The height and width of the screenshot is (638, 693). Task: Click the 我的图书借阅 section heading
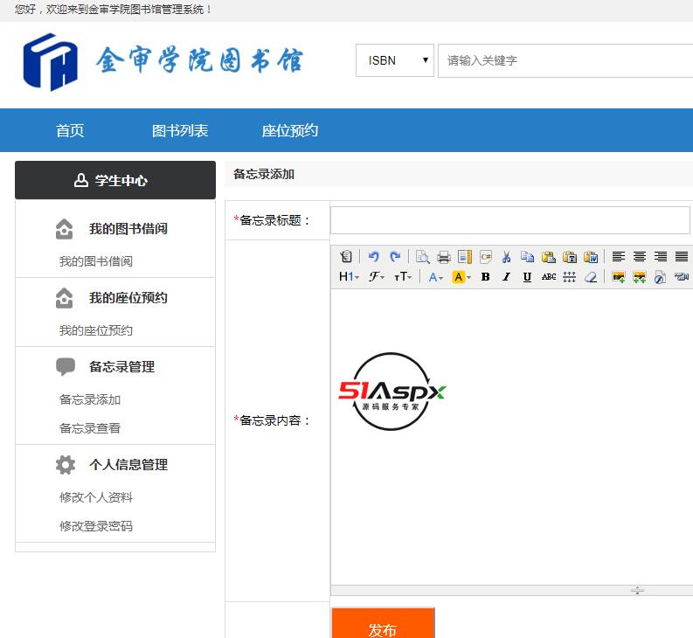128,229
